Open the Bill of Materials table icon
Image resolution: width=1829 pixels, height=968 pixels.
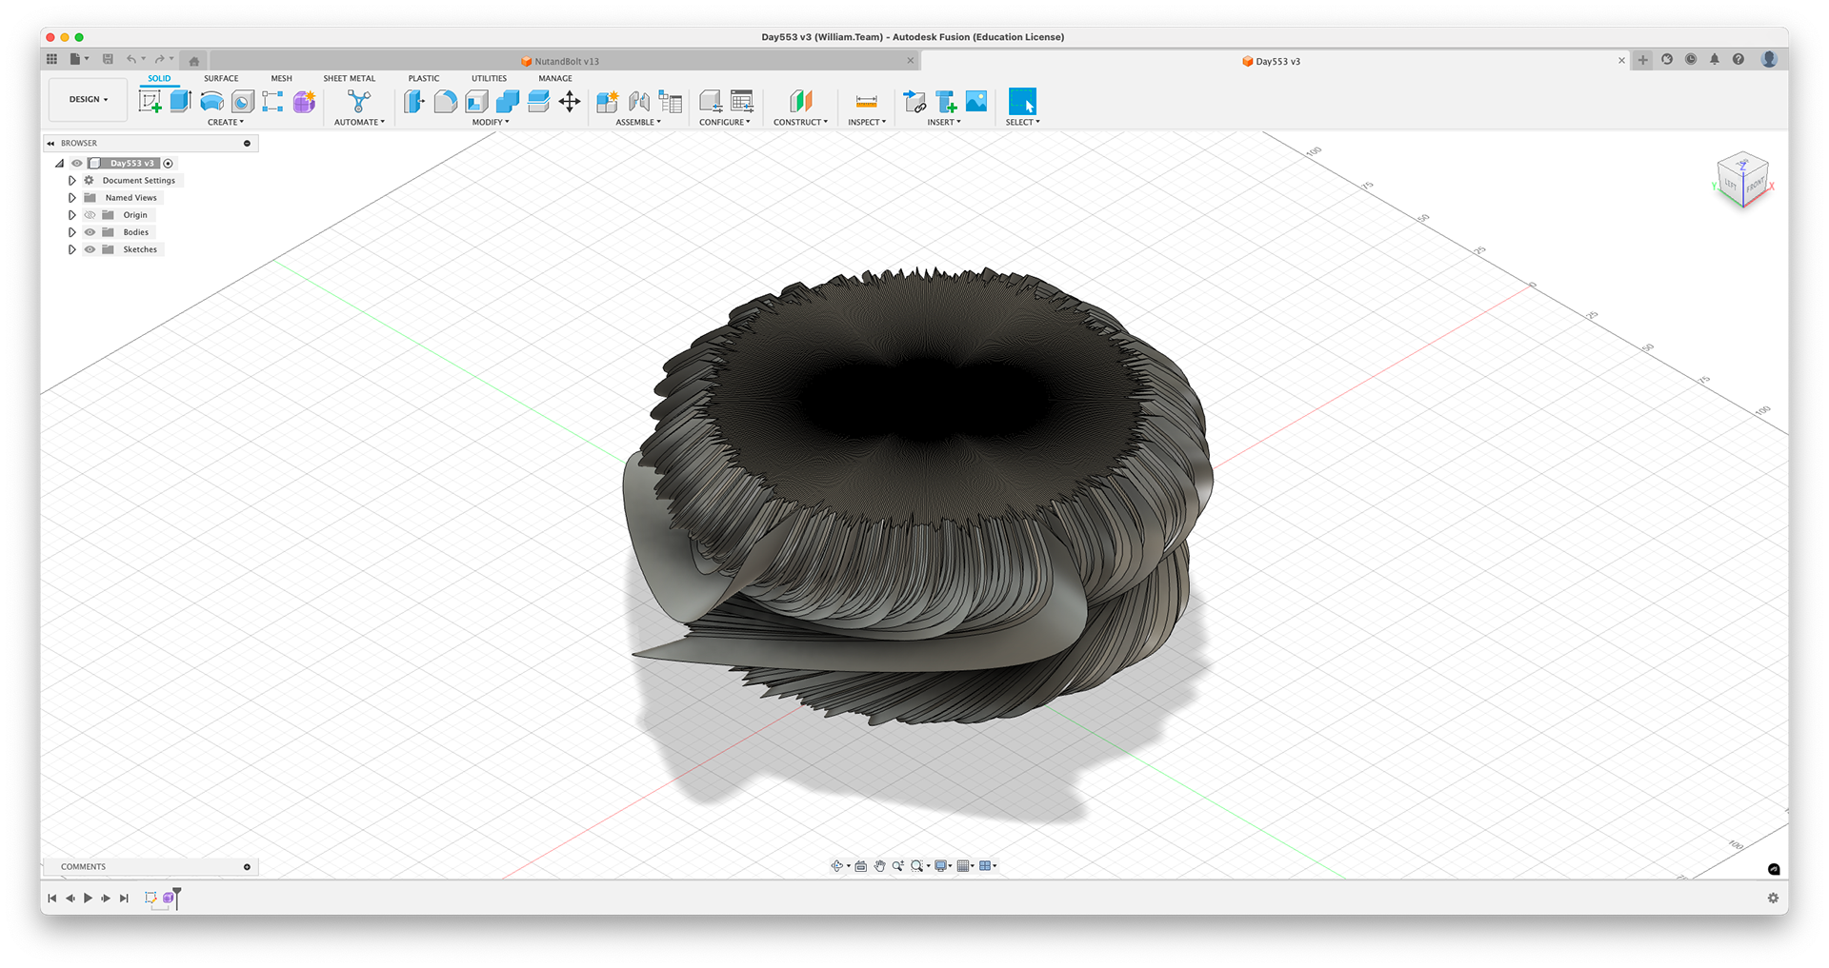[671, 102]
